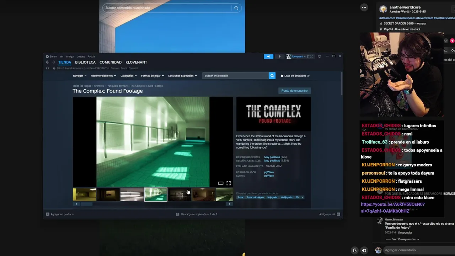Select the highlighted green pool thumbnail

pos(156,194)
